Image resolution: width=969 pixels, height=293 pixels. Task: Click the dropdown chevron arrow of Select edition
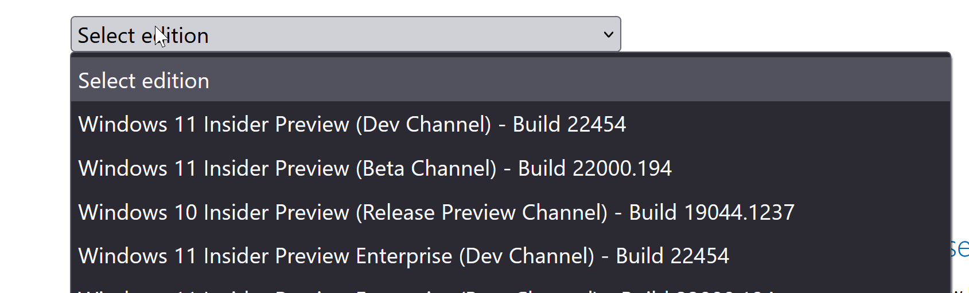[x=608, y=34]
